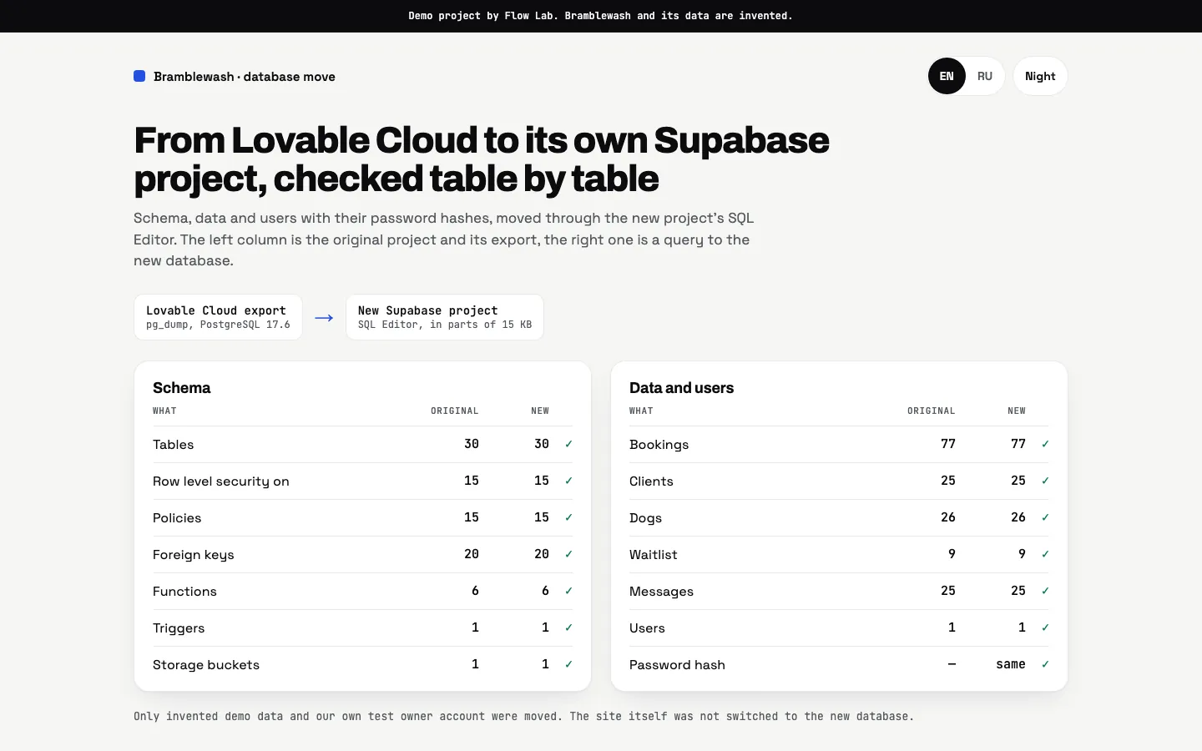Click the checkmark for Row level security on
This screenshot has height=751, width=1202.
[568, 481]
